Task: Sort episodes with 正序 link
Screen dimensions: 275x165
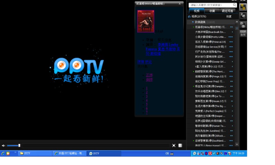Action: coord(149,75)
